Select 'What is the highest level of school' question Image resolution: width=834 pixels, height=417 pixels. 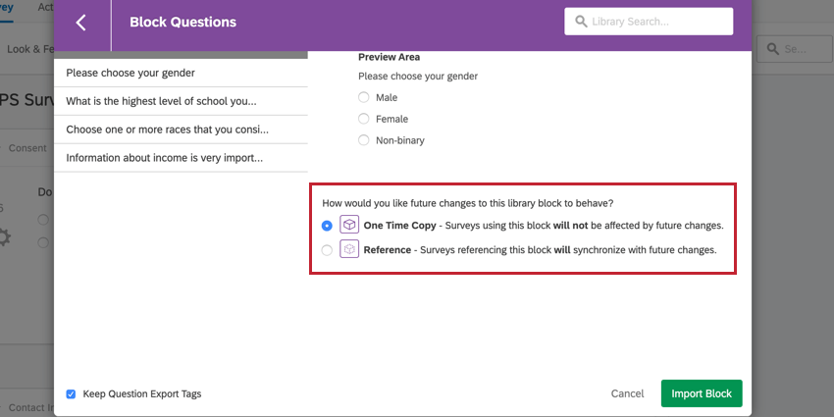(x=182, y=101)
